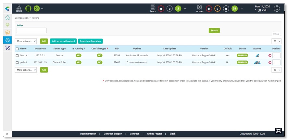Click the fullscreen icon at bottom right
288x140 pixels.
(x=278, y=131)
